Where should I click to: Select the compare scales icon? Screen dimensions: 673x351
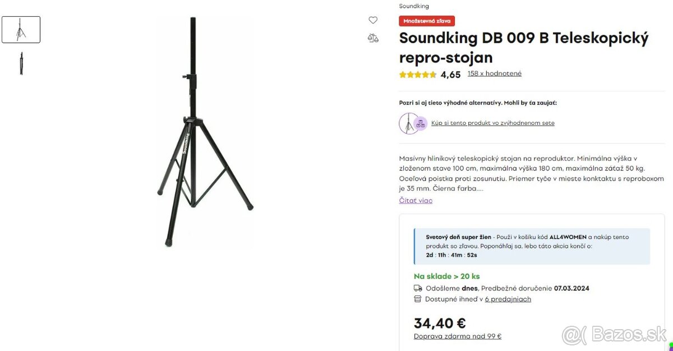[x=372, y=38]
